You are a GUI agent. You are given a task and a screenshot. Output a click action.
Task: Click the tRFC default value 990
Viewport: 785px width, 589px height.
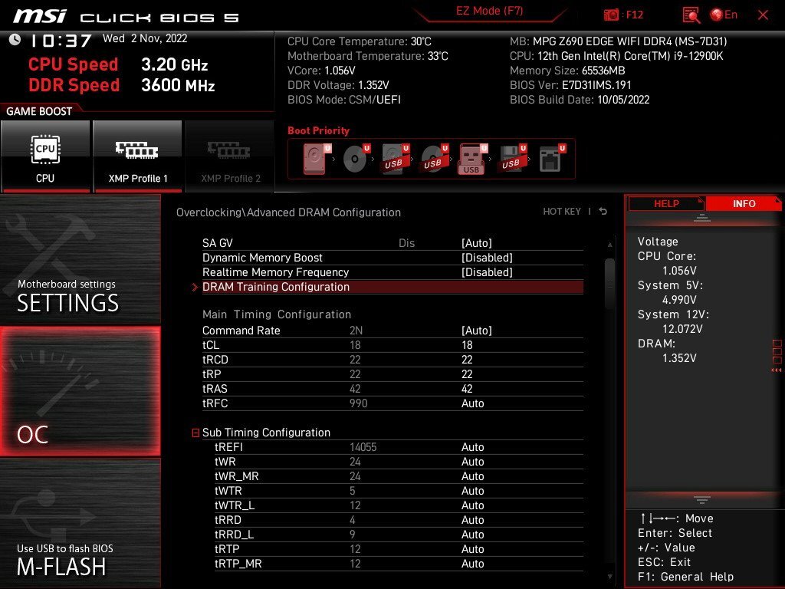pos(359,403)
